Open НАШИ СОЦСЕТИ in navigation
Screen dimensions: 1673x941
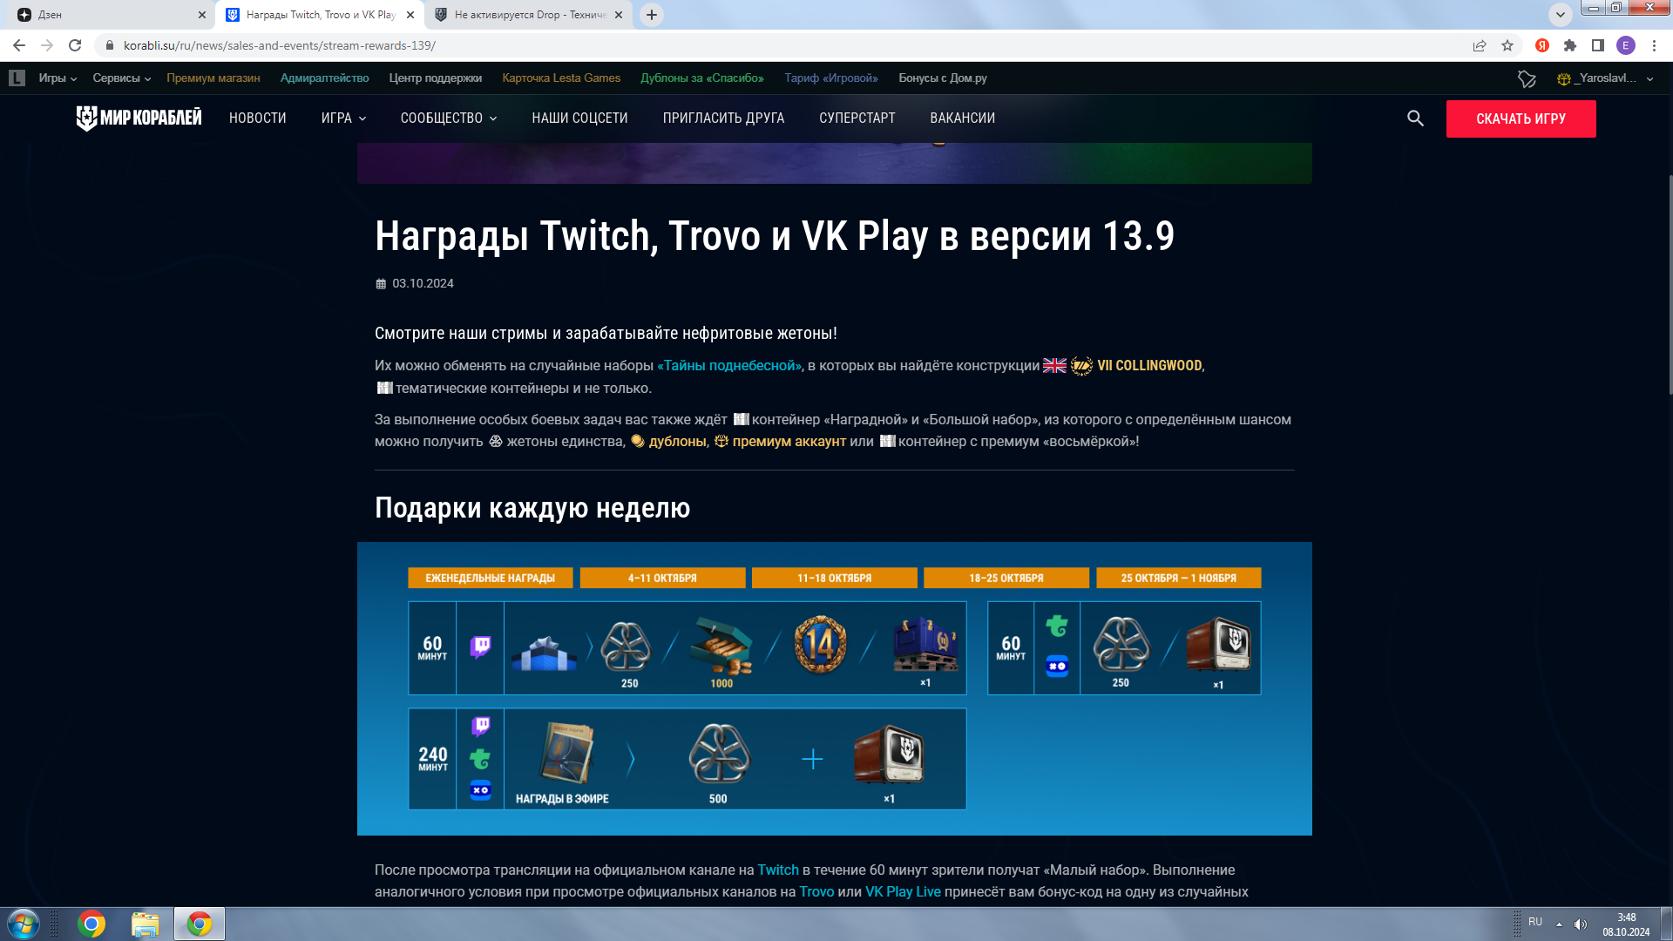[579, 118]
